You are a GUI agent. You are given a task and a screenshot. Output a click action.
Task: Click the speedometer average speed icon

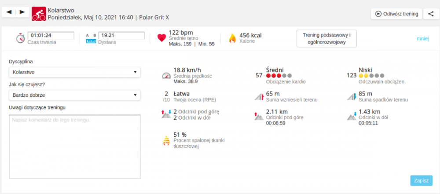click(166, 75)
